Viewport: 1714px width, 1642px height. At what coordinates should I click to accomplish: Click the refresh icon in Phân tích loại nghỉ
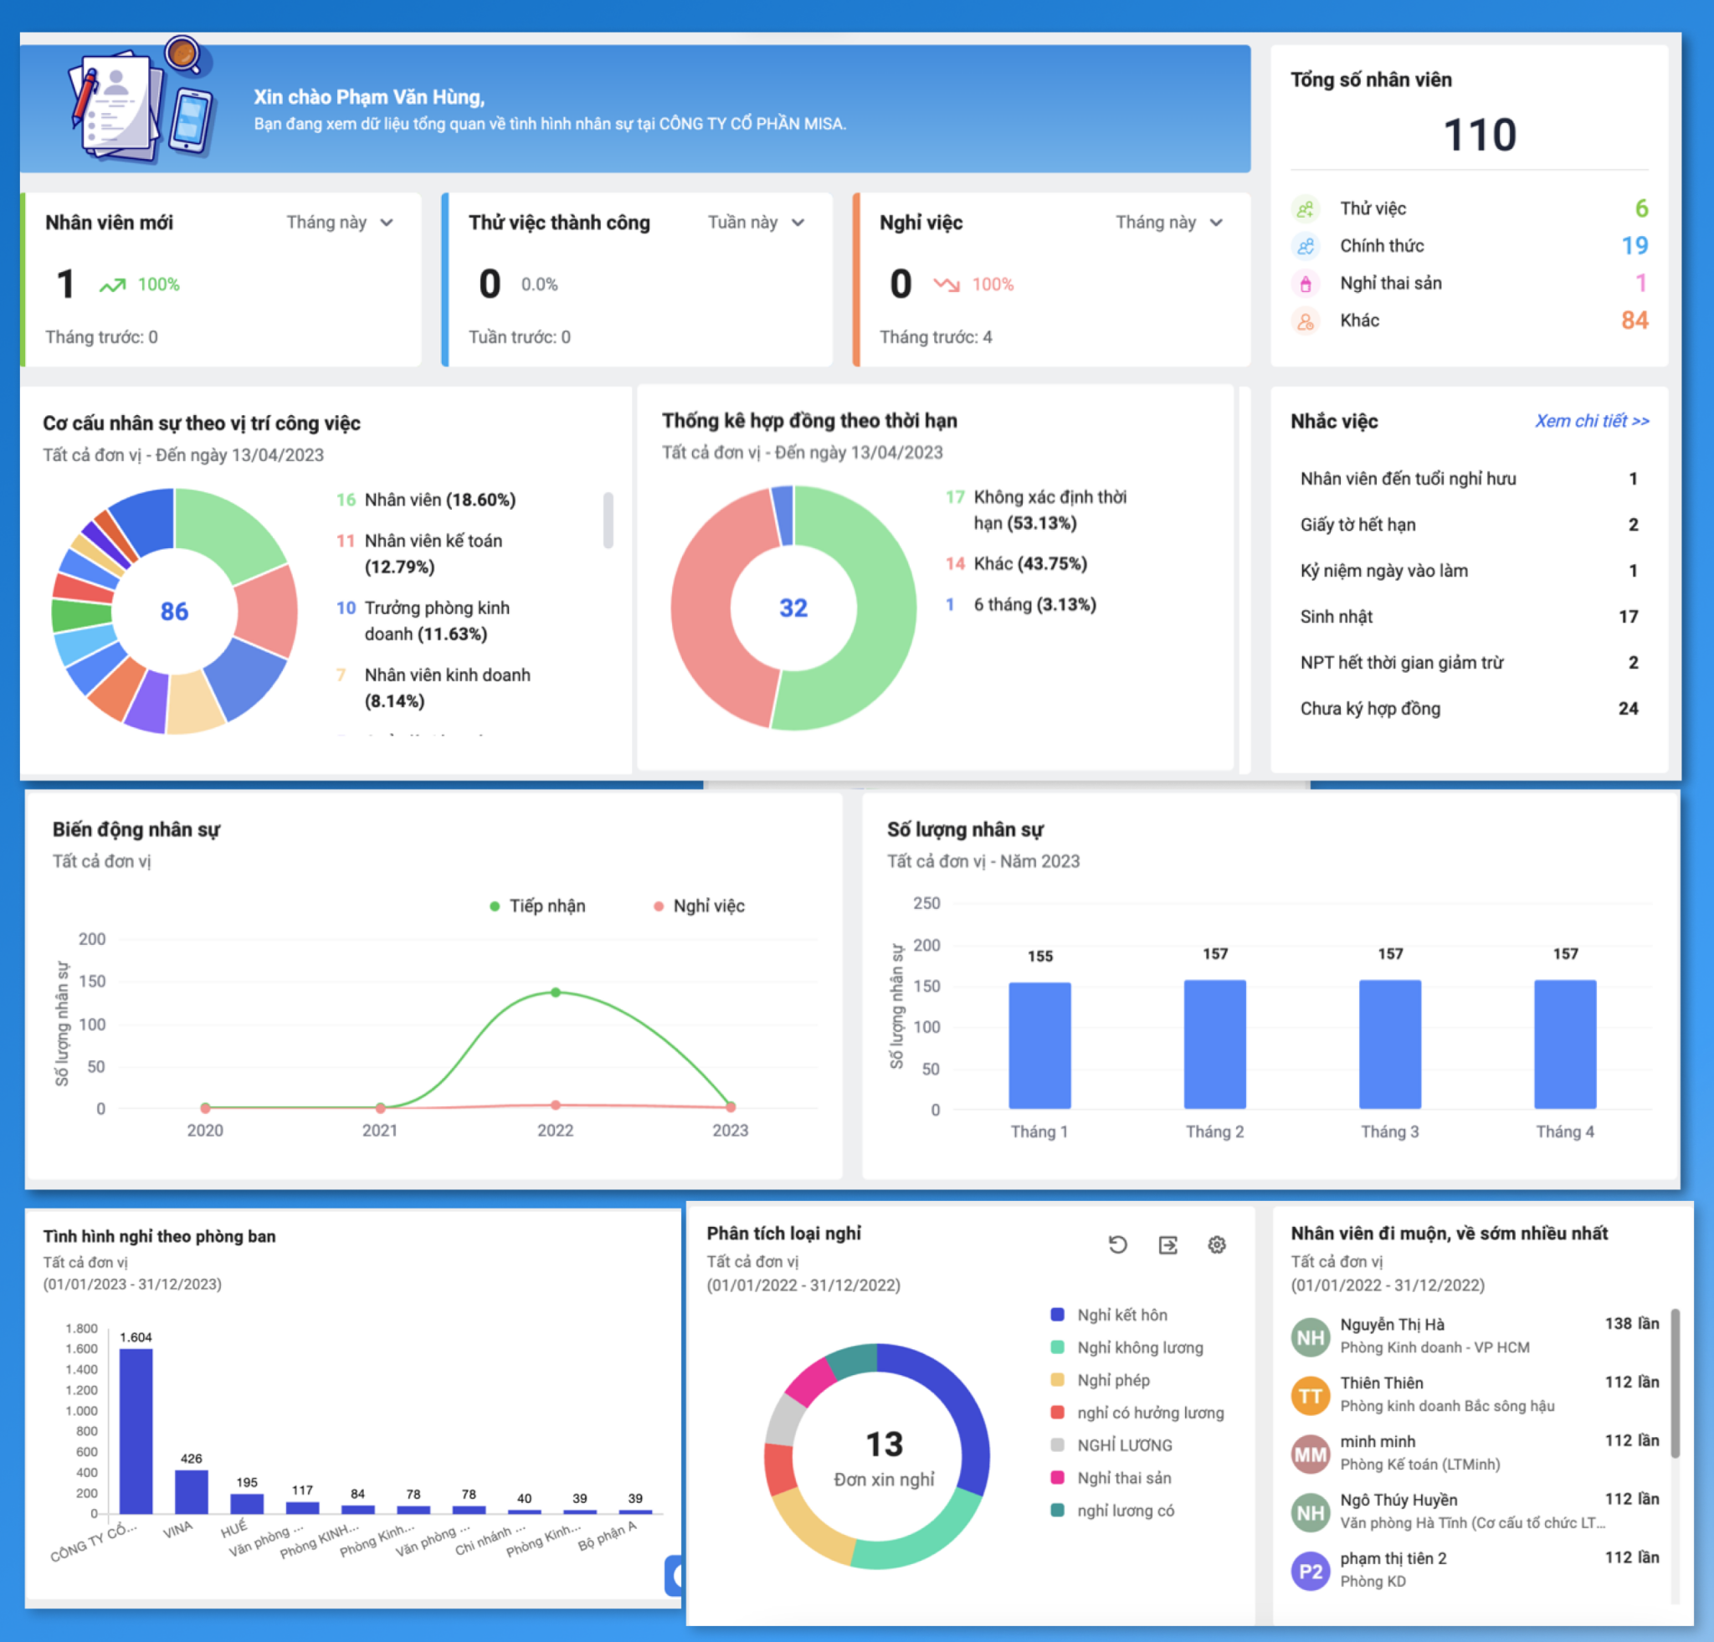[x=1117, y=1244]
